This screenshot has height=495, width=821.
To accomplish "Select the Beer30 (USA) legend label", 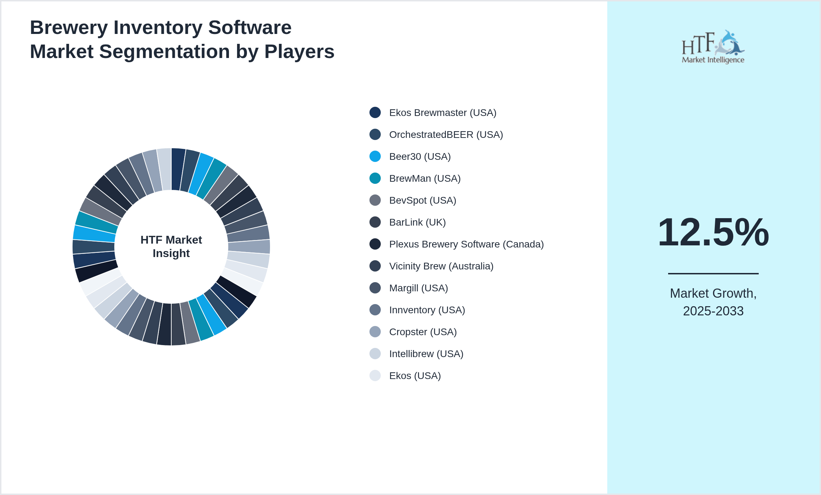I will [420, 157].
